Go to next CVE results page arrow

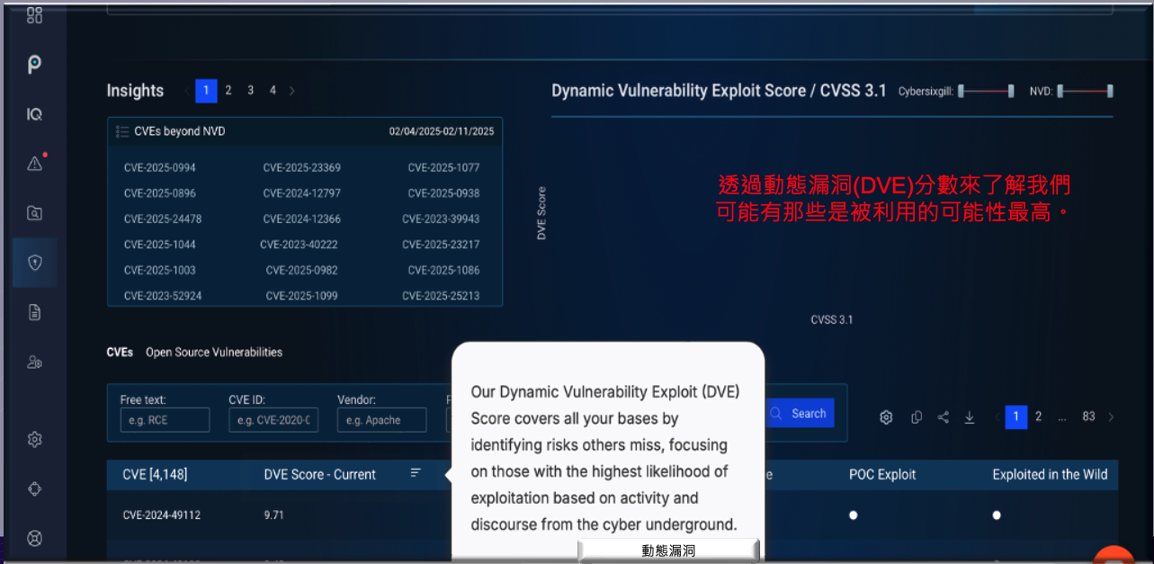click(x=1112, y=416)
